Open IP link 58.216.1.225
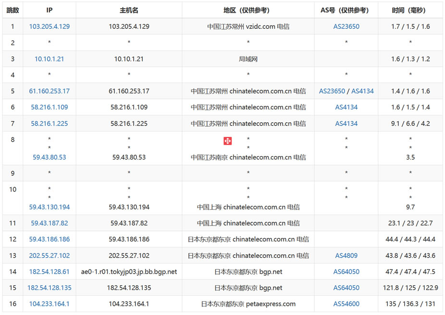The image size is (445, 315). coord(49,123)
